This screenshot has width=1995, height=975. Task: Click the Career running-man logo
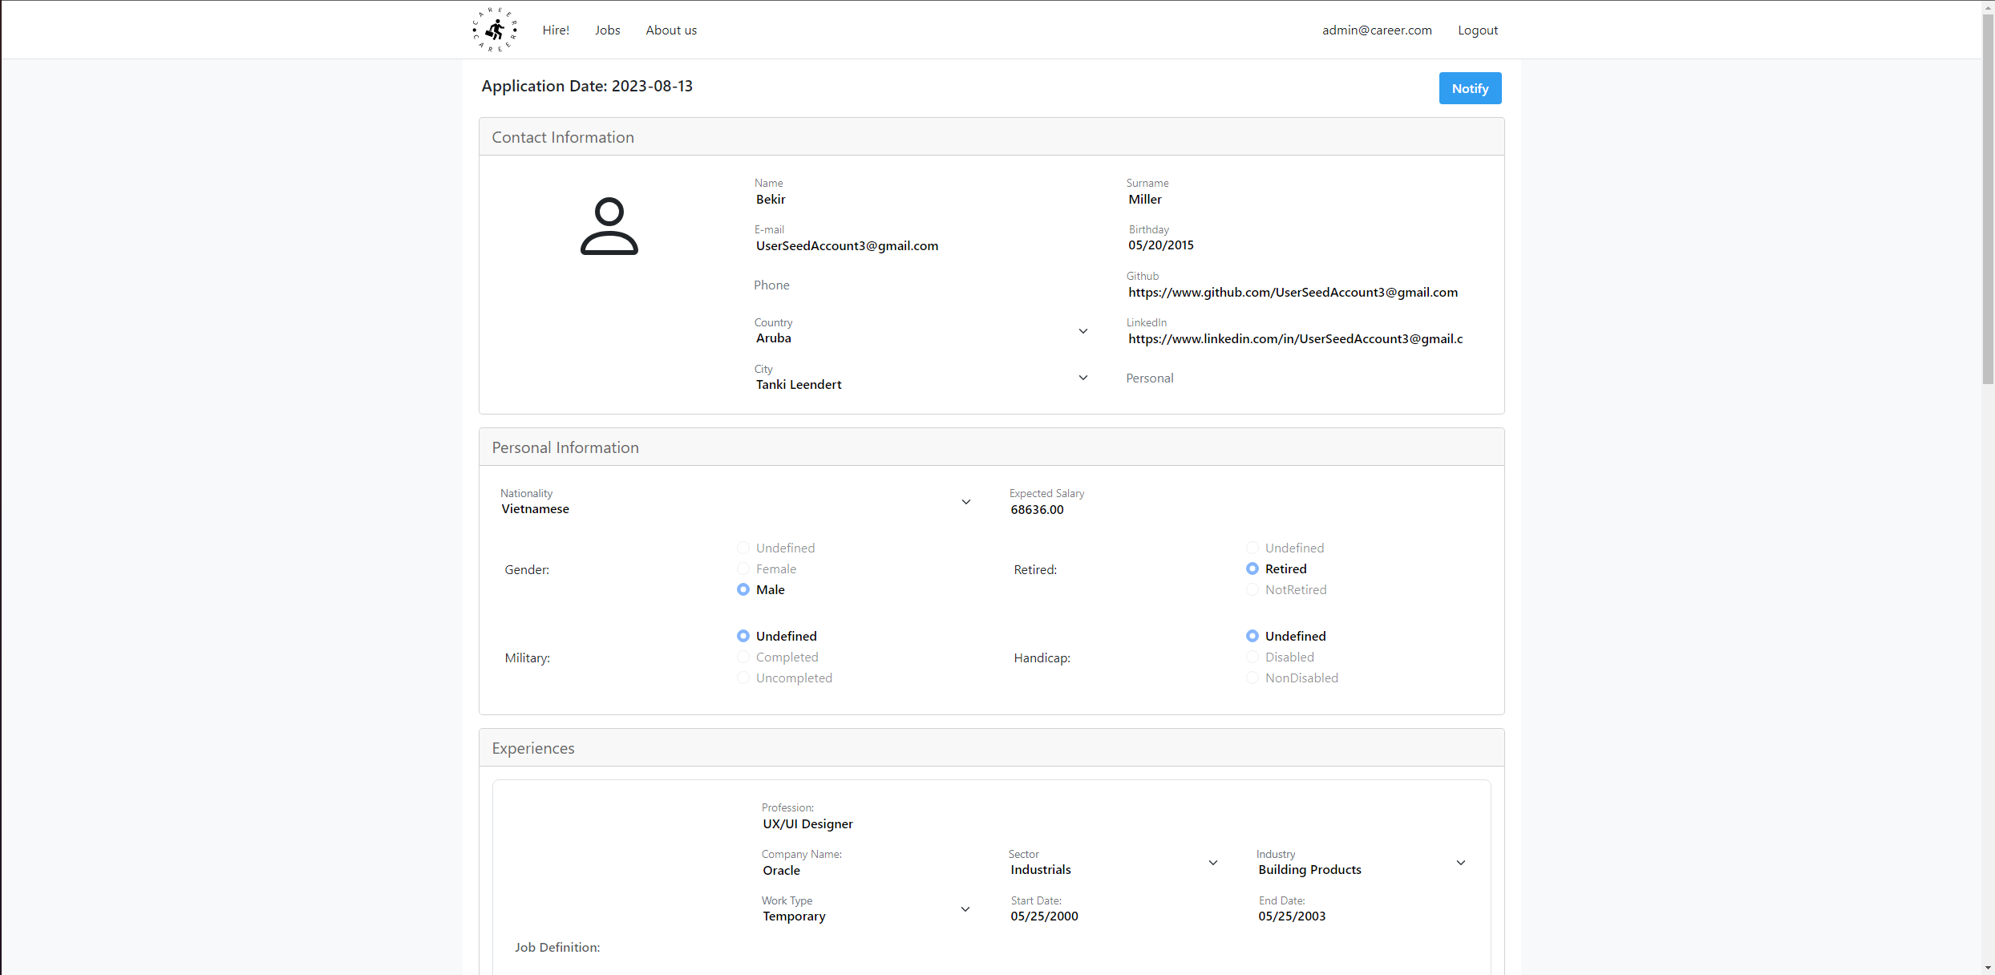coord(495,30)
